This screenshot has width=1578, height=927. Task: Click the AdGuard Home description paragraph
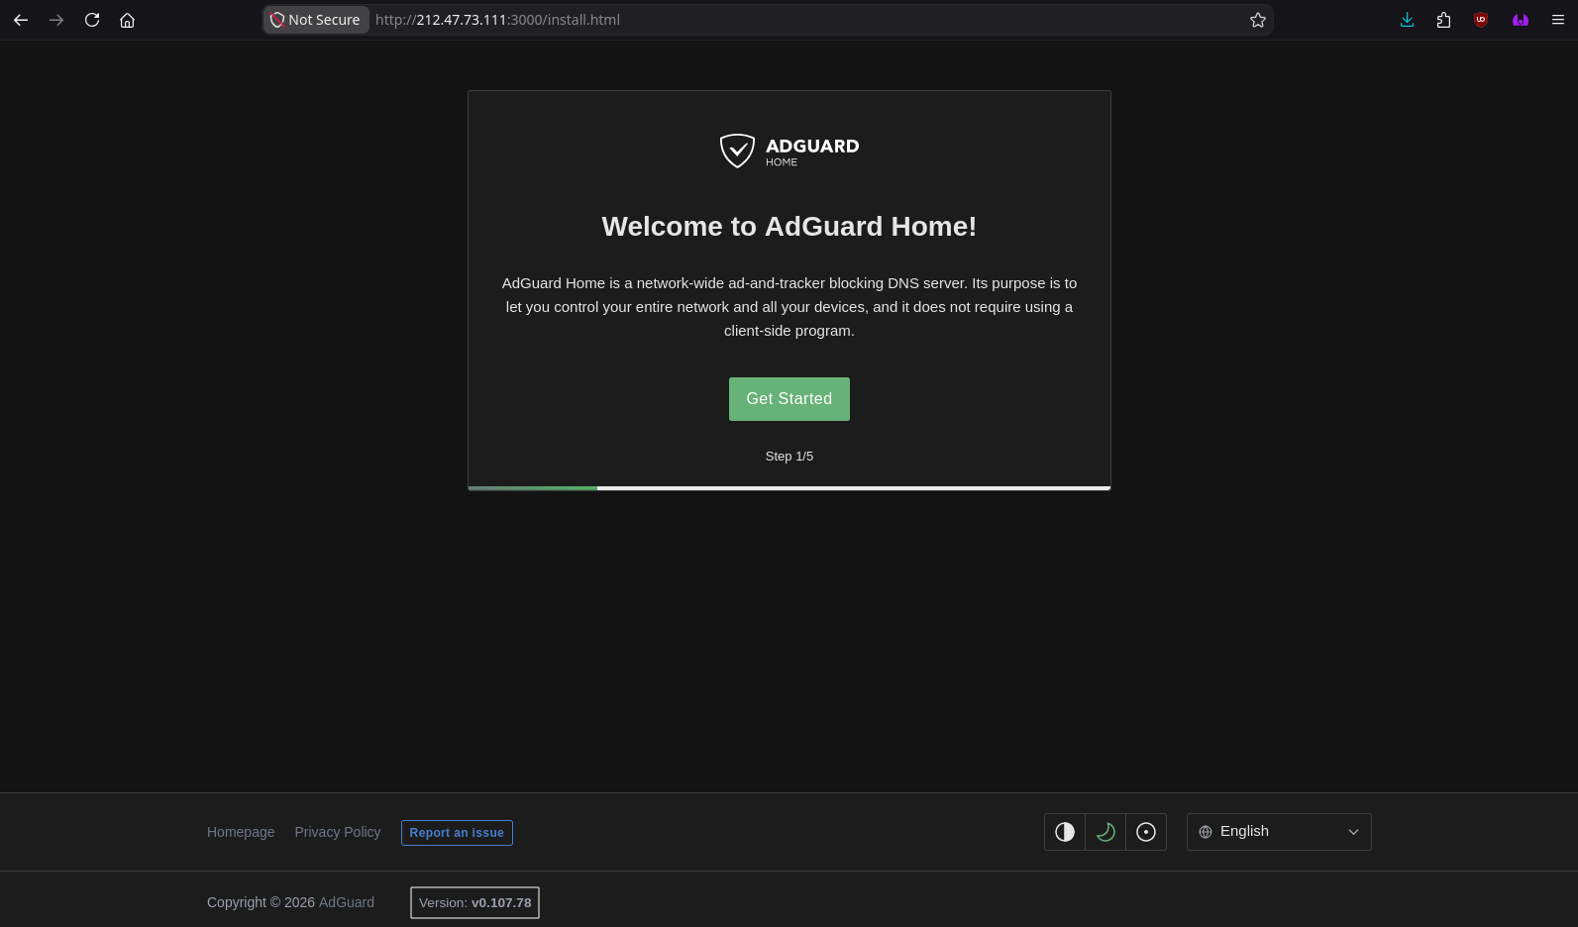pos(789,307)
